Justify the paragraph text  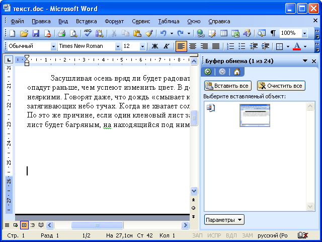tap(216, 46)
